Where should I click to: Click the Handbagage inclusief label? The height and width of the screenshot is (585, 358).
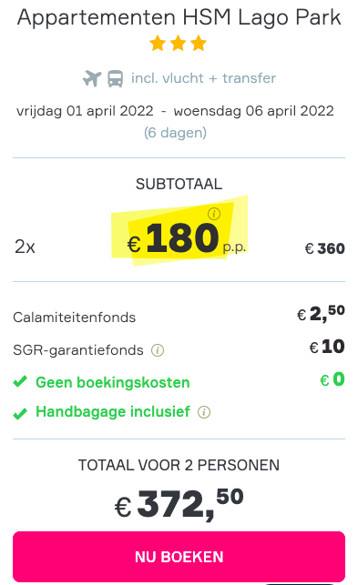pyautogui.click(x=113, y=412)
